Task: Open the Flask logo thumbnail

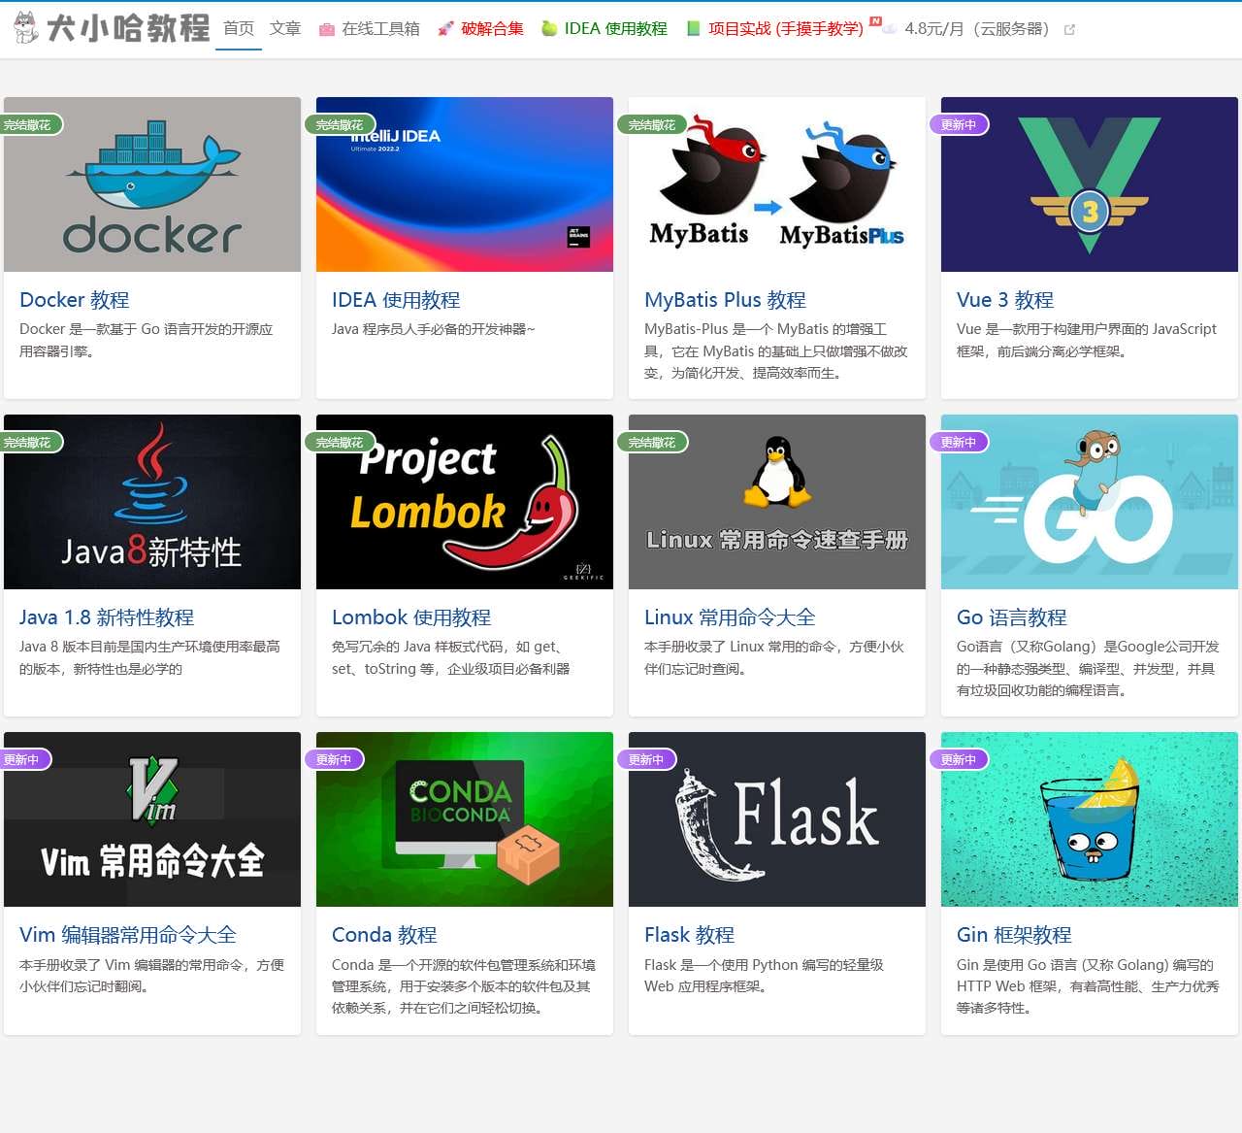Action: tap(777, 819)
